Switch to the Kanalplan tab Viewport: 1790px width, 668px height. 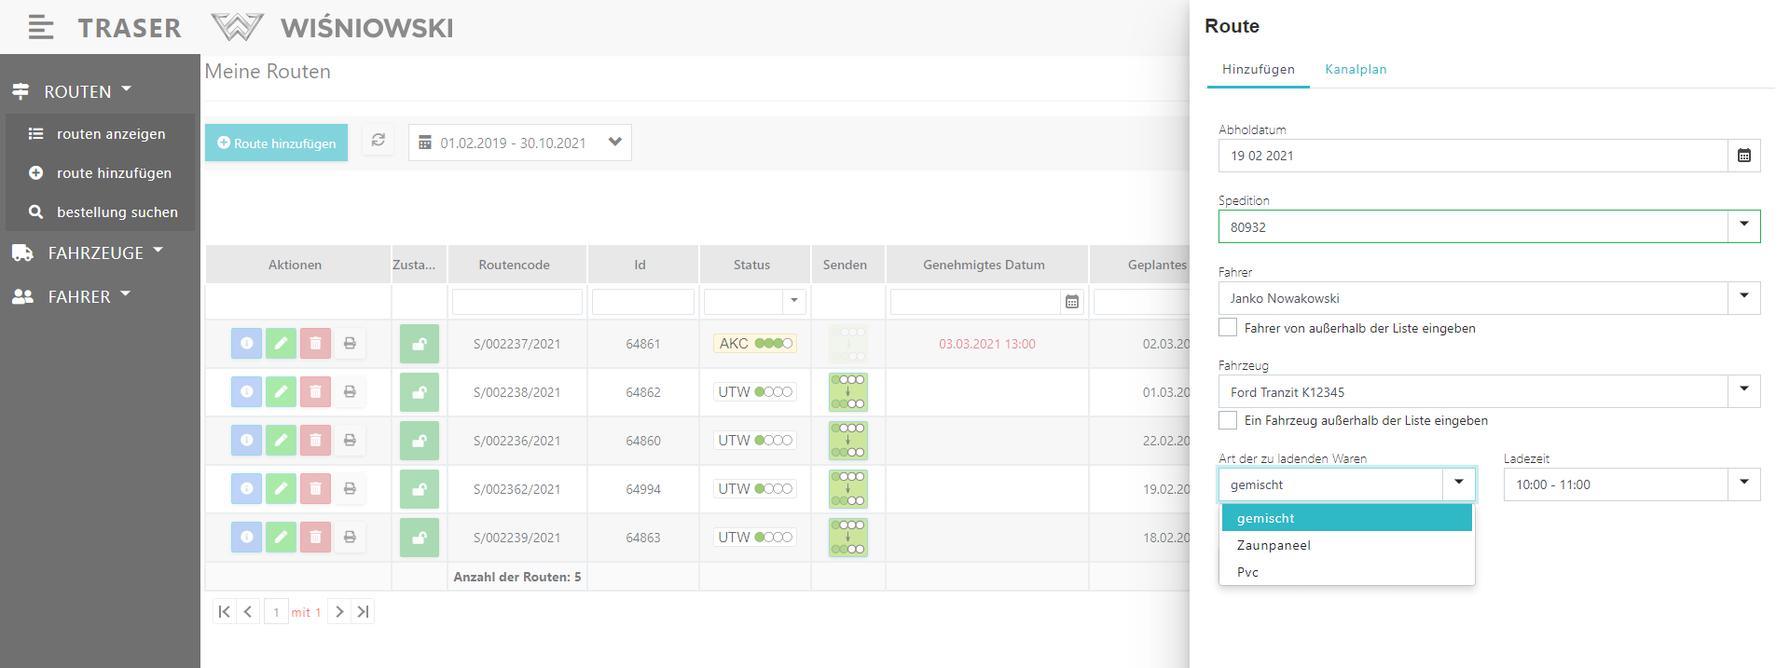click(x=1355, y=70)
